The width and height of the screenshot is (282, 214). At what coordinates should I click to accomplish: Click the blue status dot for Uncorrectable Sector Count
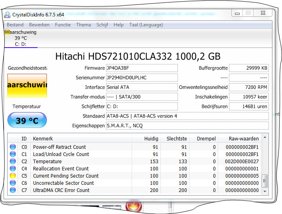coord(13,183)
